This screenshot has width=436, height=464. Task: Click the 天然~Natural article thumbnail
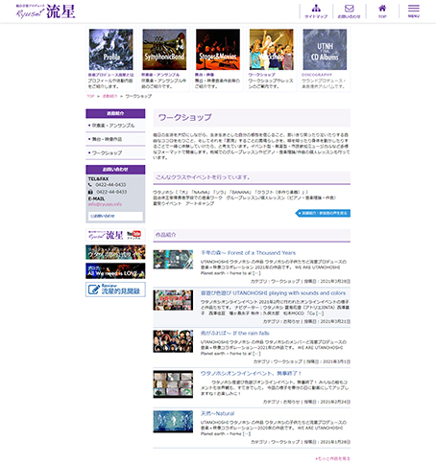[x=173, y=422]
